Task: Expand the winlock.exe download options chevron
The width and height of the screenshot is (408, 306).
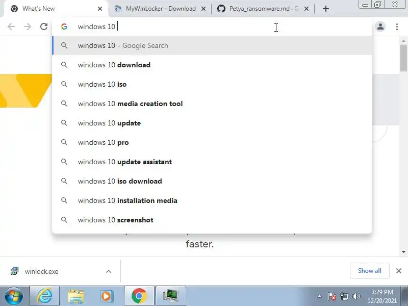Action: pos(109,271)
